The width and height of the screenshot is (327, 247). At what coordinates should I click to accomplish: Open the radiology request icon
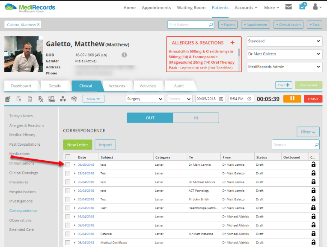tap(63, 99)
